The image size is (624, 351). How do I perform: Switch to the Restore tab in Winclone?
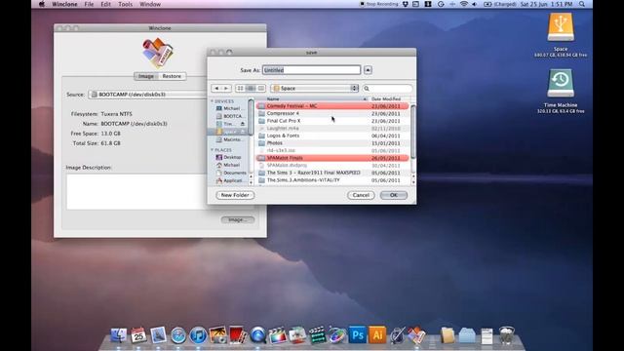click(172, 76)
